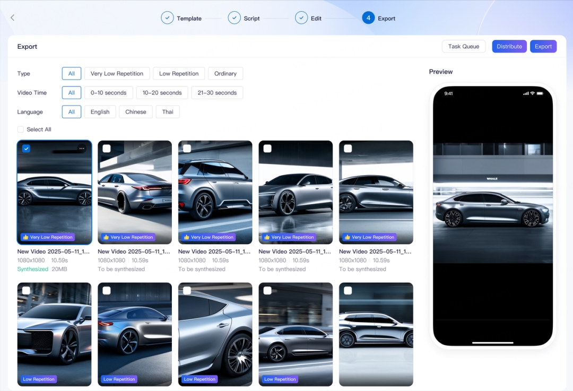Viewport: 573px width, 391px height.
Task: Filter Type by Very Low Repetition
Action: pyautogui.click(x=117, y=73)
